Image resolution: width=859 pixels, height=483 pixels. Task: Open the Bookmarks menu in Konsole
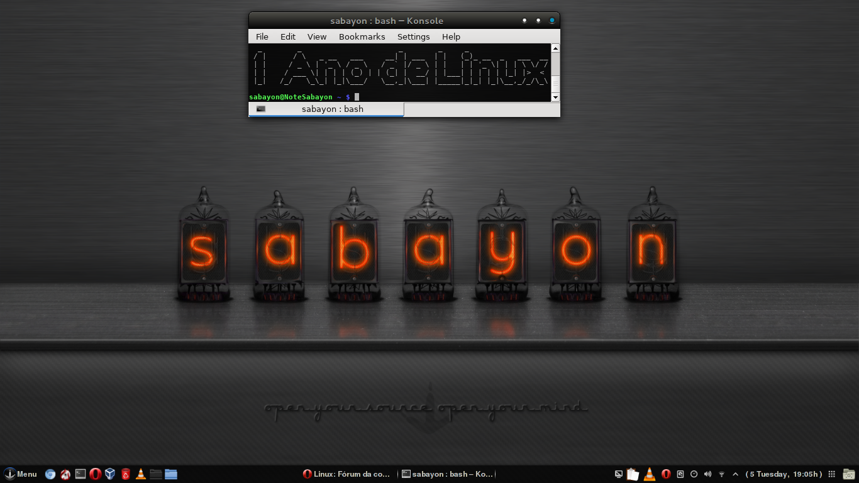[362, 36]
